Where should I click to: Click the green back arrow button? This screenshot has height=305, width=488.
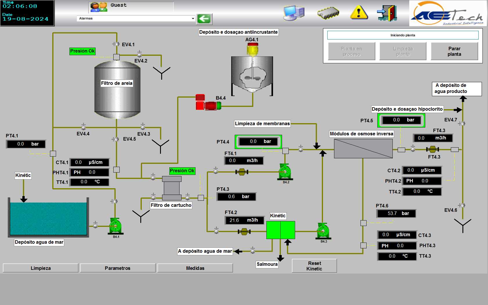pyautogui.click(x=204, y=19)
